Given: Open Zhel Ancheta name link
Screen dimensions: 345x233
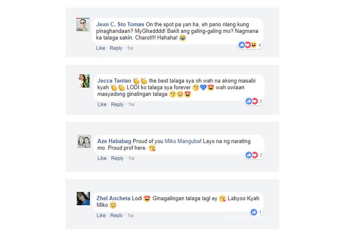Looking at the screenshot, I should tap(113, 198).
